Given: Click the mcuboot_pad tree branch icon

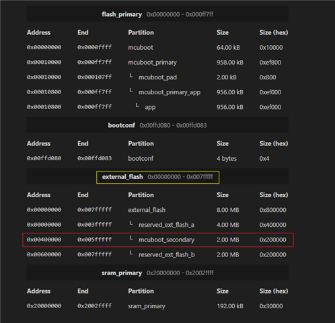Looking at the screenshot, I should coord(131,76).
